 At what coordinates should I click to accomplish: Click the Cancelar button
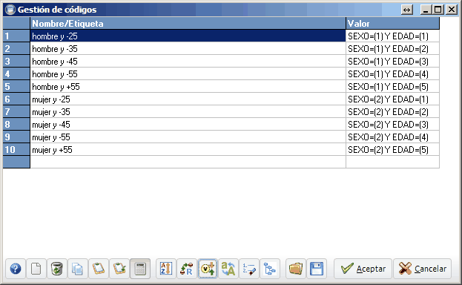(422, 269)
